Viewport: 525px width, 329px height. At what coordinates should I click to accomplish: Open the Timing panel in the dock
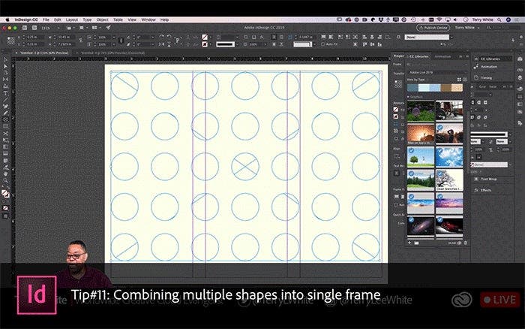489,77
